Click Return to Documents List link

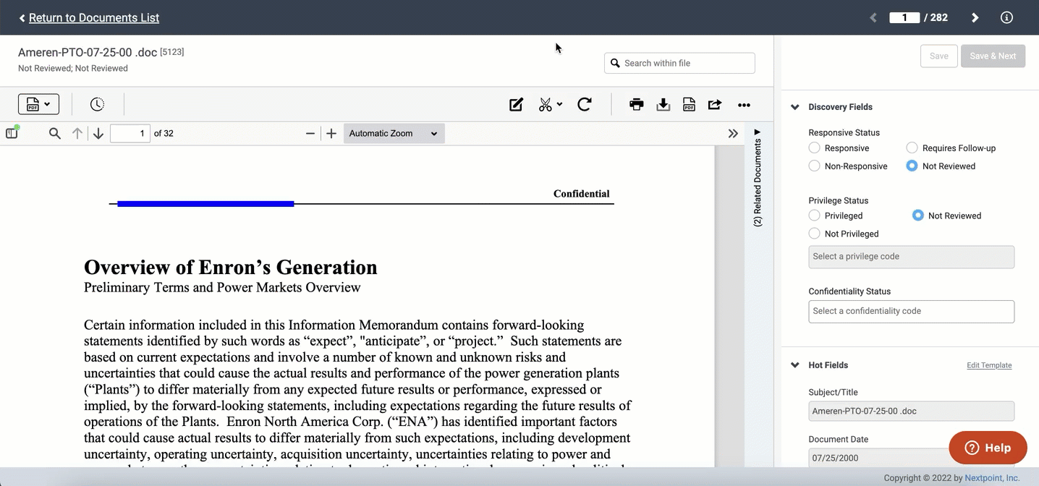94,17
